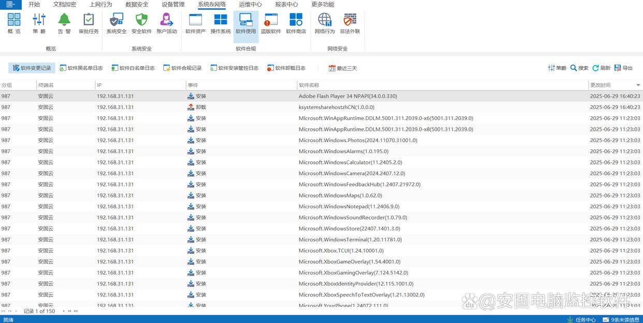Open the 审批任务 approval tasks icon
Image resolution: width=643 pixels, height=323 pixels.
pos(89,24)
